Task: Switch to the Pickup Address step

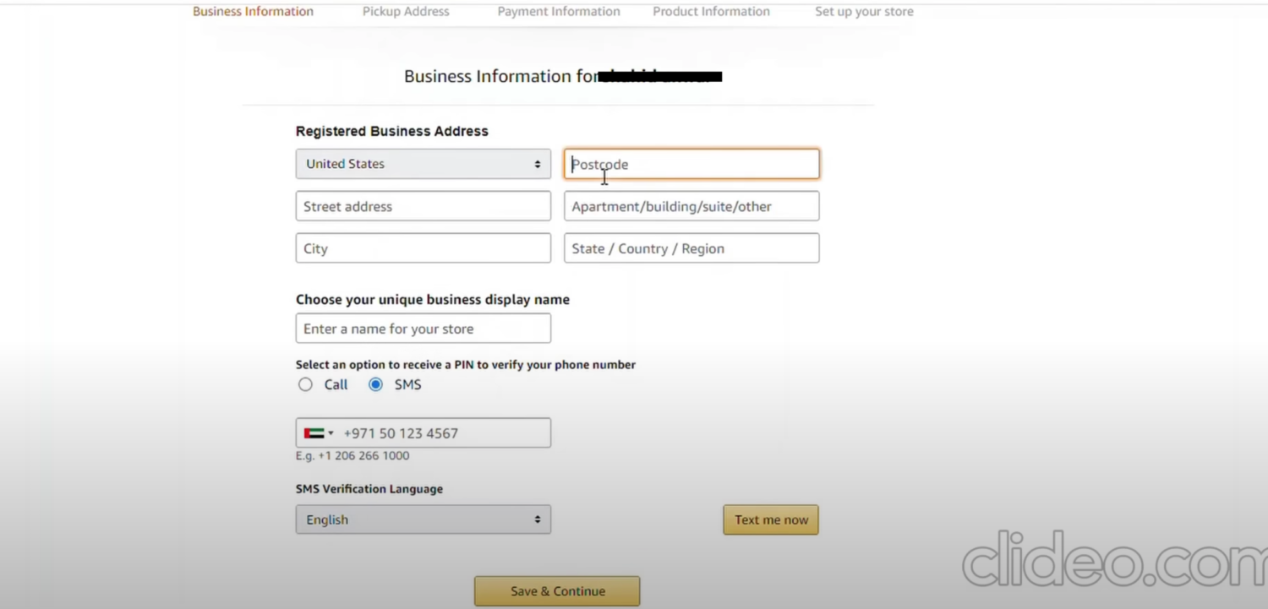Action: (406, 11)
